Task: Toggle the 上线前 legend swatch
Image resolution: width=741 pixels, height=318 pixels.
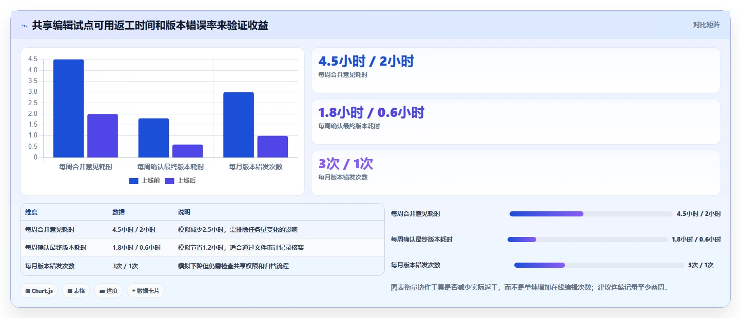Action: (x=134, y=181)
